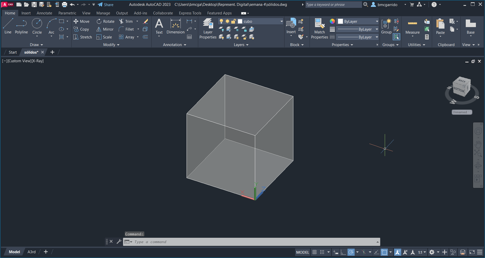Open the cubo layer dropdown

tap(281, 21)
